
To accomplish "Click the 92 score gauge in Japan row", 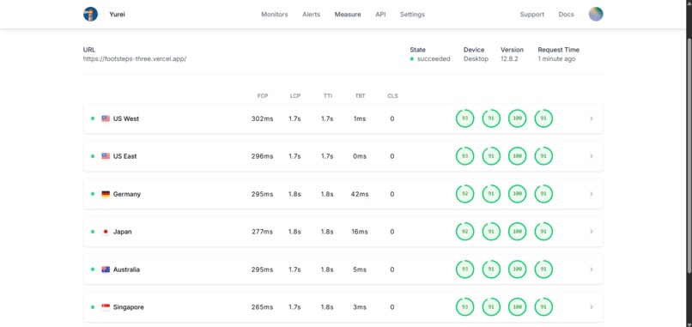I will [464, 232].
